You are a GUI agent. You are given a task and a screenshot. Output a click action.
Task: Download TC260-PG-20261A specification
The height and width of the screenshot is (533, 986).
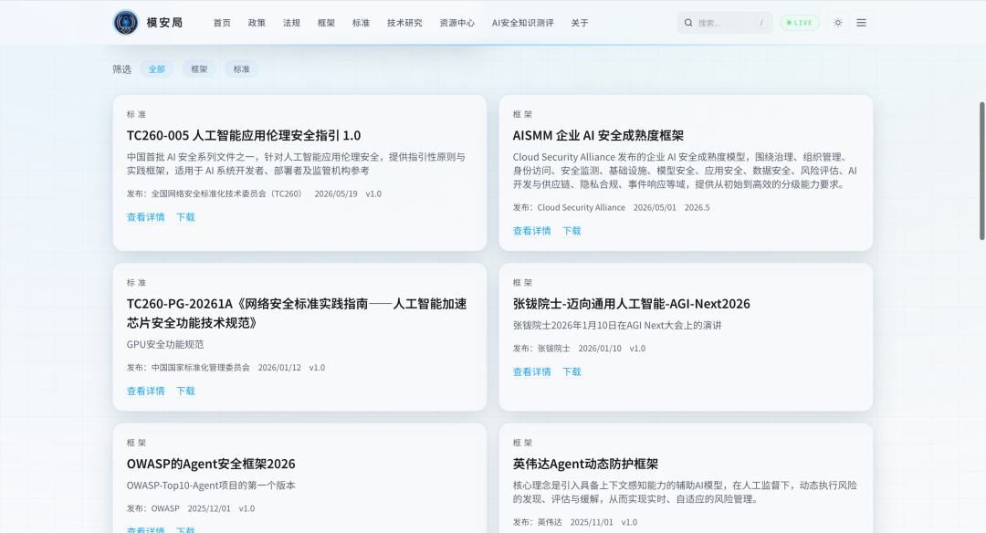pyautogui.click(x=185, y=391)
